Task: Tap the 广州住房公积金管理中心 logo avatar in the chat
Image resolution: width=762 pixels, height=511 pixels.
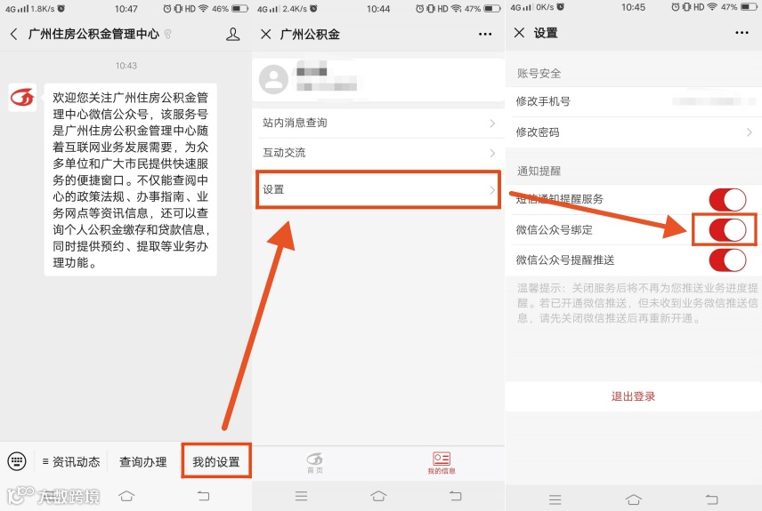Action: tap(22, 98)
